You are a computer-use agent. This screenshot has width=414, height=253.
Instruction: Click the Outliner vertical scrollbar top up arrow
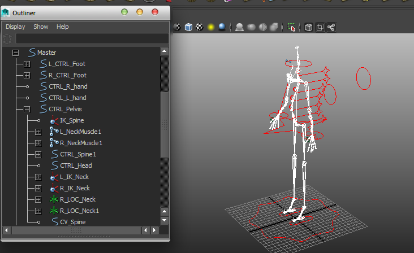(x=164, y=51)
